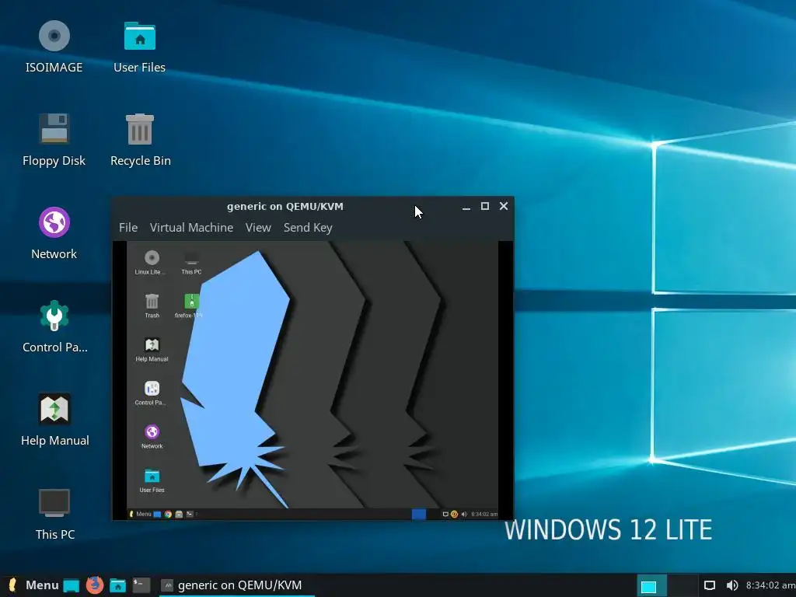Click the host volume speaker icon
Screen dimensions: 796x597
point(731,585)
